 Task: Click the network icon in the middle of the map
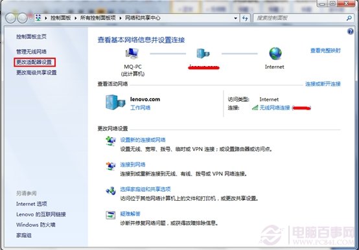[x=203, y=54]
